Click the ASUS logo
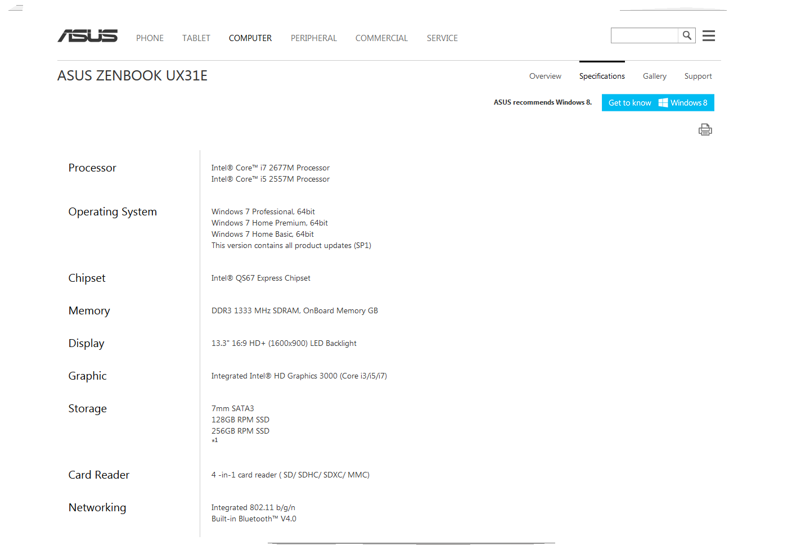Image resolution: width=801 pixels, height=545 pixels. (88, 36)
